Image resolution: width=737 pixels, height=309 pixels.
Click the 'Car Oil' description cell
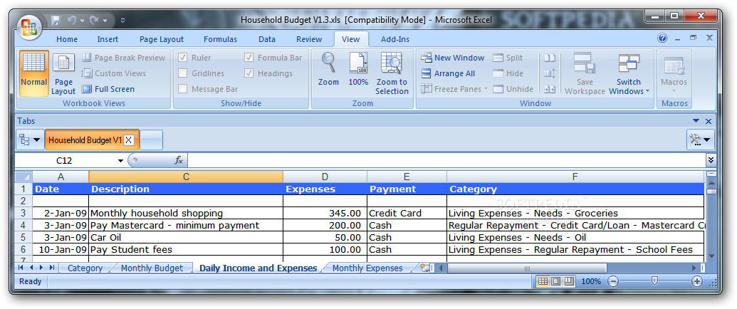pyautogui.click(x=186, y=238)
